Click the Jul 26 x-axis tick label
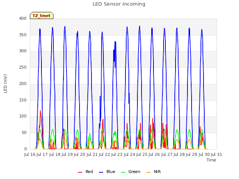Image resolution: width=239 pixels, height=179 pixels. point(154,154)
